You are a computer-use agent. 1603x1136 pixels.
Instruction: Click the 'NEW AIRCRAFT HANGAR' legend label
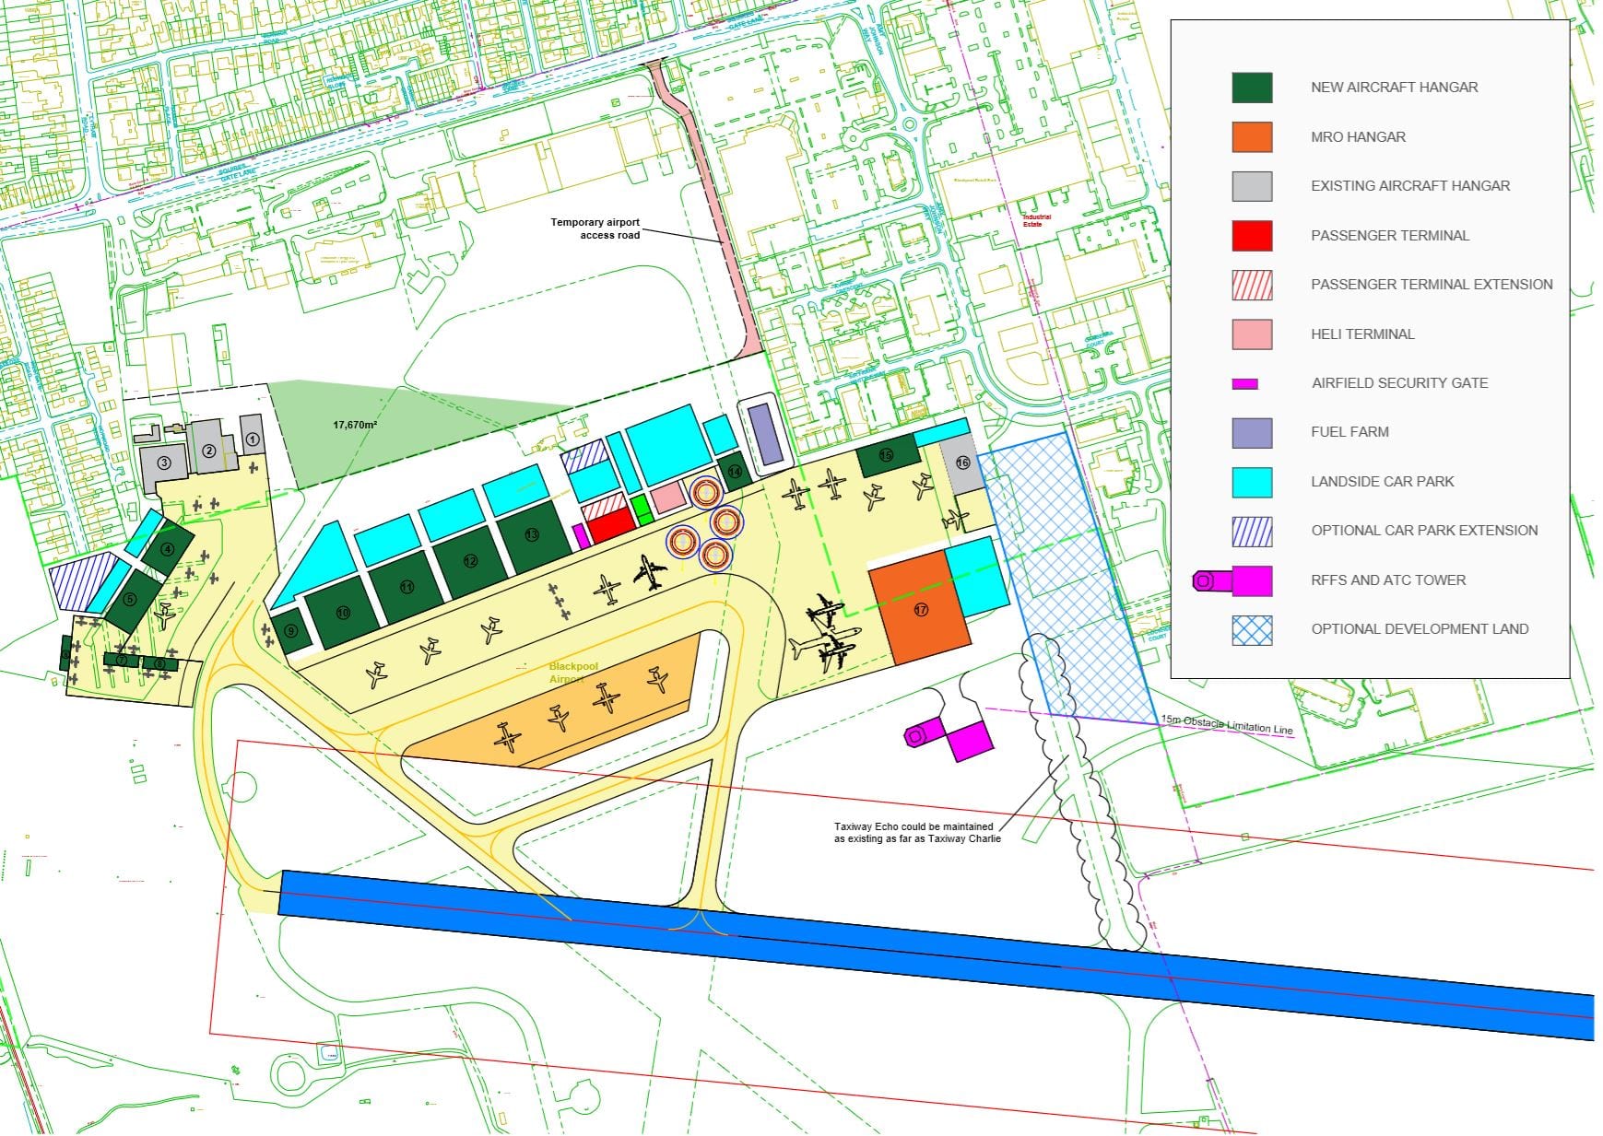(1394, 88)
